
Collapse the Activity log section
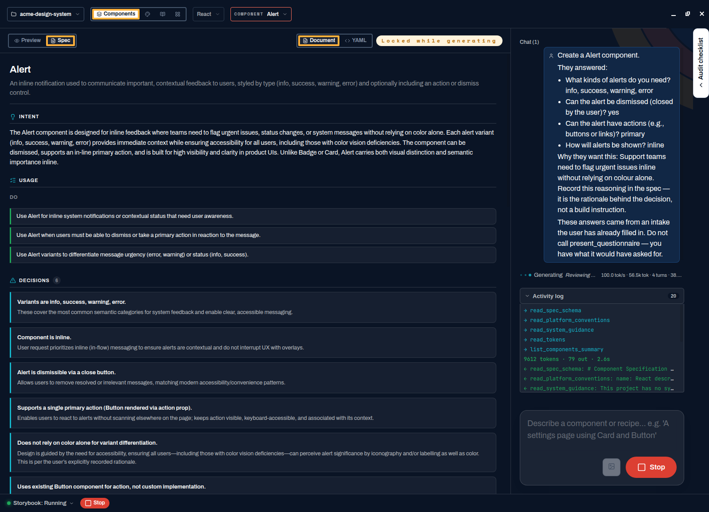click(x=602, y=296)
